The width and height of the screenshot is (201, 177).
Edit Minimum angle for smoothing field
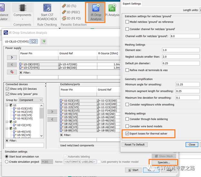187,84
